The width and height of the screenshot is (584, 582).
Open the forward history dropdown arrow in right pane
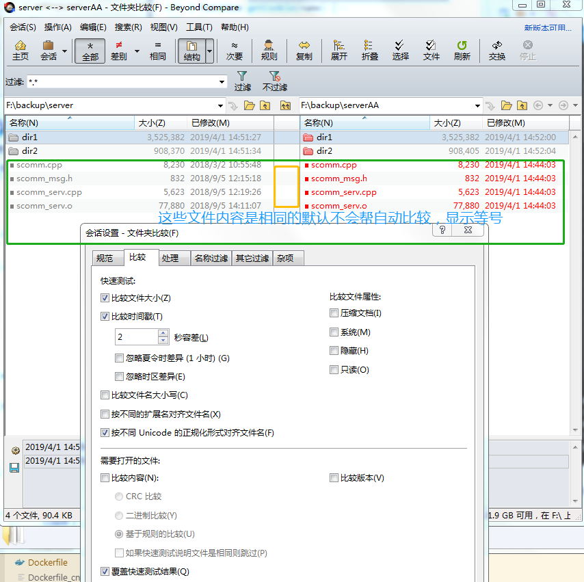pyautogui.click(x=575, y=105)
